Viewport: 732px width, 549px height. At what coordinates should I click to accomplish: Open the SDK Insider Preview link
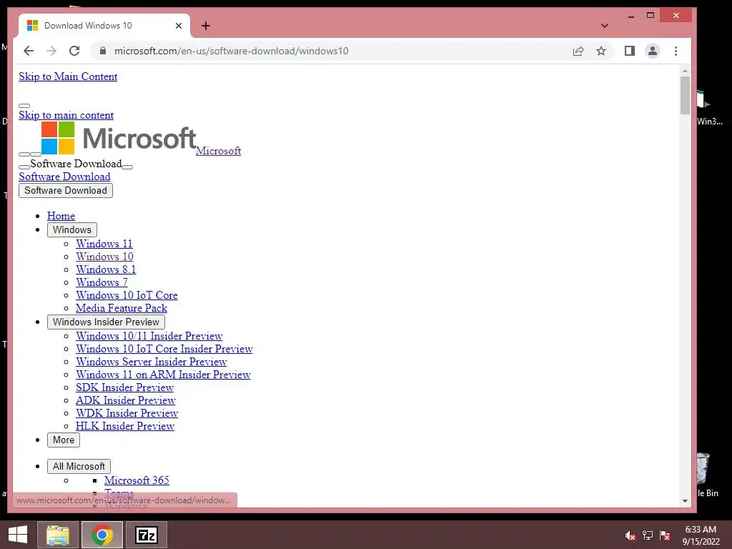point(124,387)
